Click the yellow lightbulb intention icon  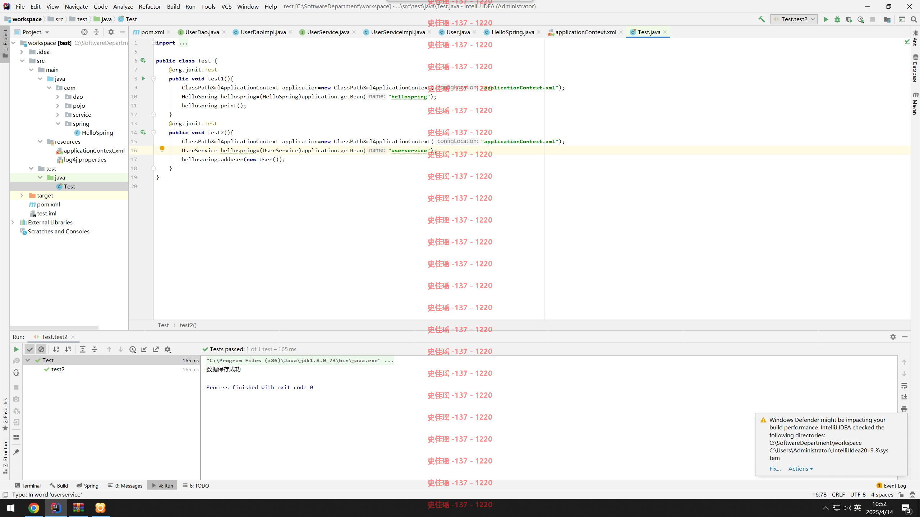point(162,149)
